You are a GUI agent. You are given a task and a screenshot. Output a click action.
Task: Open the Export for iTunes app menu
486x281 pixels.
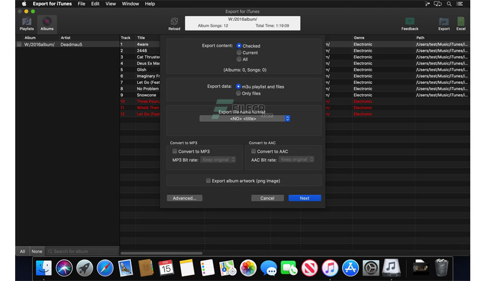click(52, 3)
